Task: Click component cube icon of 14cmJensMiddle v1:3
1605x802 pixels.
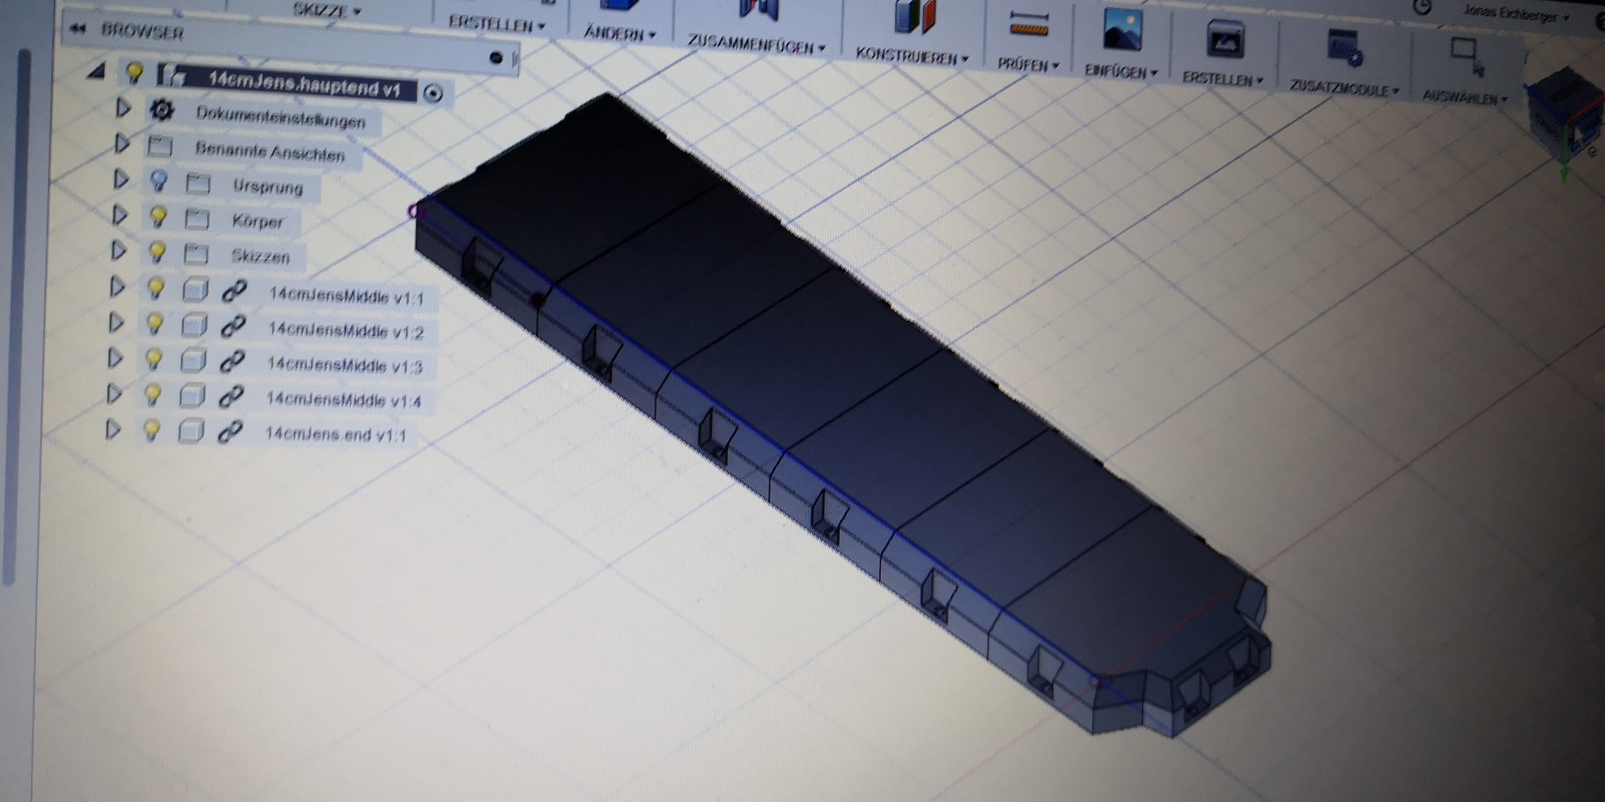Action: click(193, 361)
